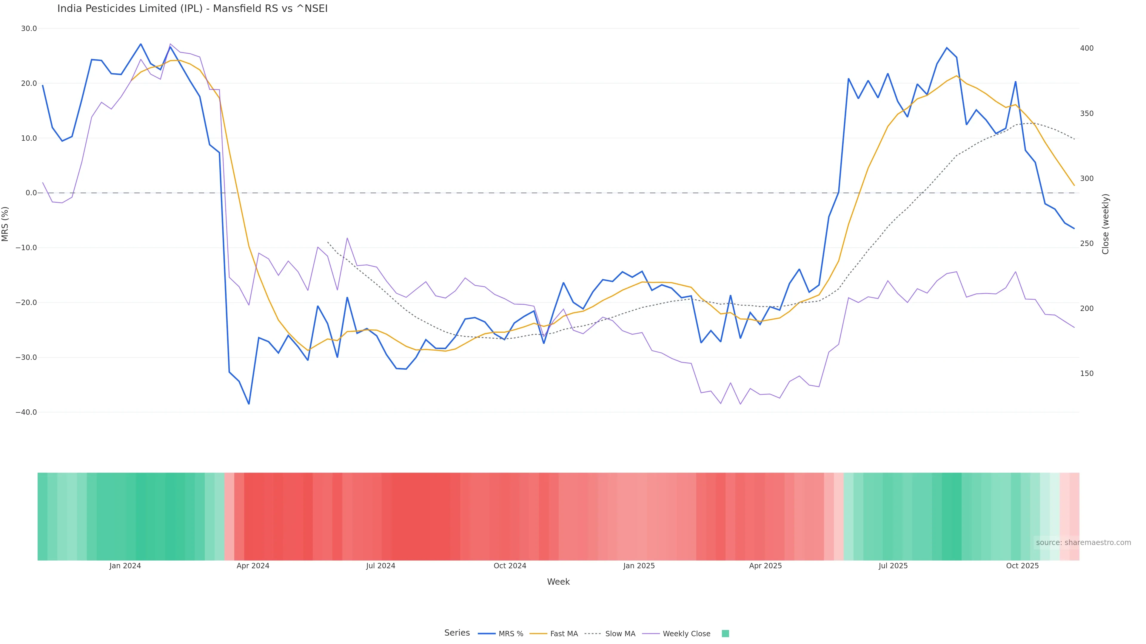Toggle Slow MA legend entry
The width and height of the screenshot is (1146, 644).
[620, 634]
